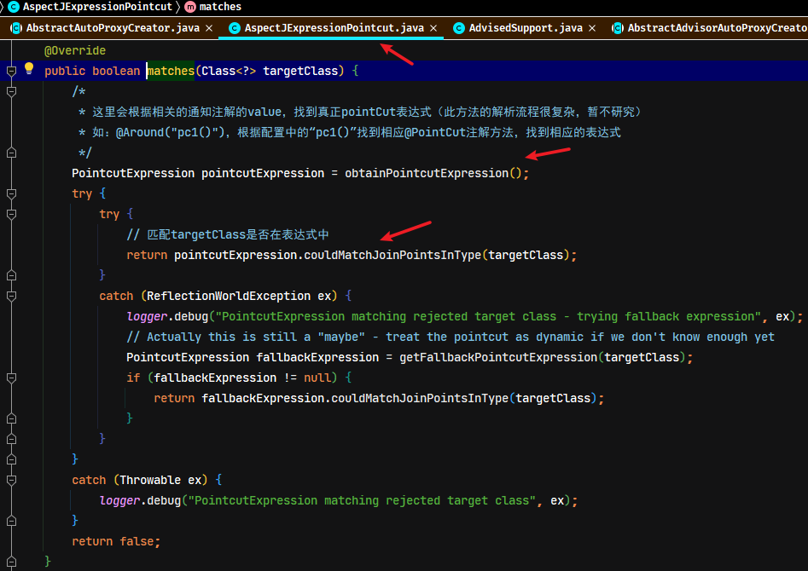
Task: Switch to the AdvisedSupport.java tab
Action: [526, 28]
